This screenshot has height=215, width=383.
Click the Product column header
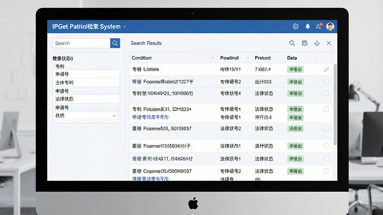268,58
